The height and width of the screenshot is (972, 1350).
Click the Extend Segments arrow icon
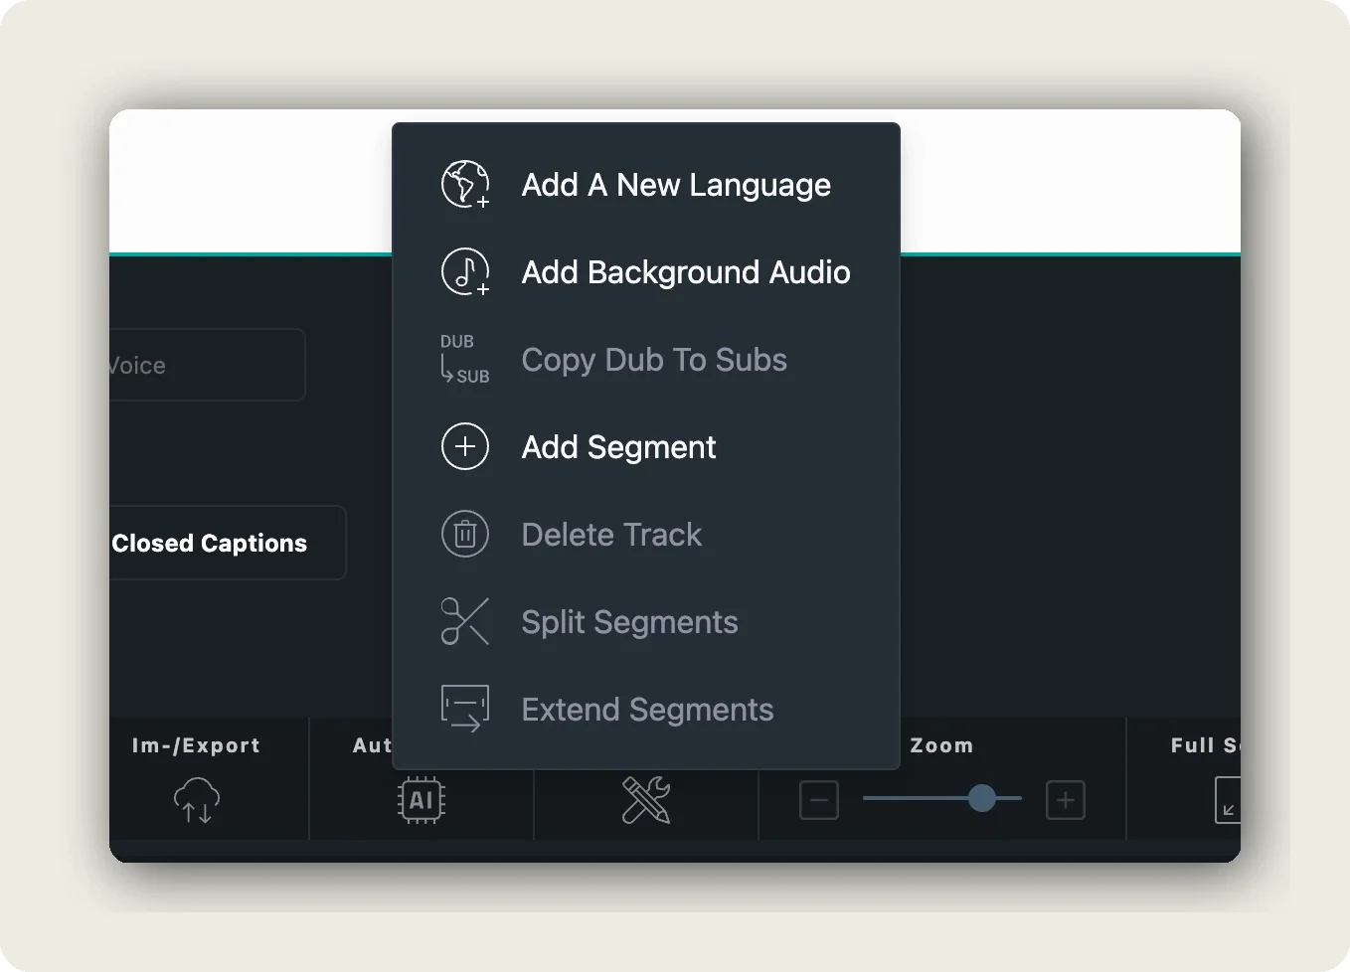pos(465,709)
